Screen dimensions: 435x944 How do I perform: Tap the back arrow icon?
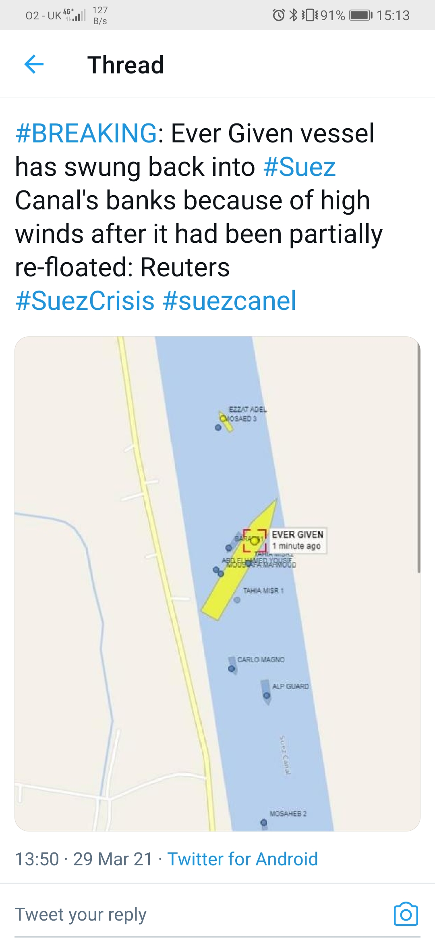coord(34,65)
